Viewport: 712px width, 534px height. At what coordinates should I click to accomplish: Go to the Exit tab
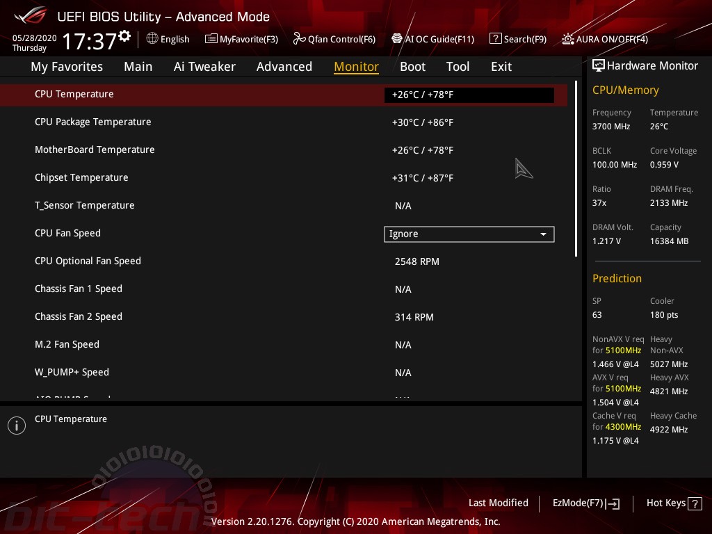(501, 67)
